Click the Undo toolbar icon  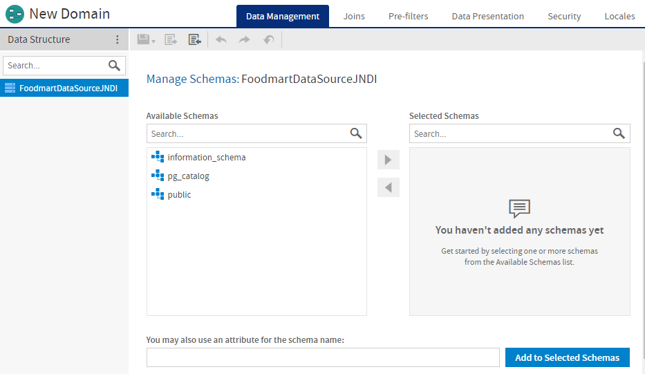pos(221,39)
